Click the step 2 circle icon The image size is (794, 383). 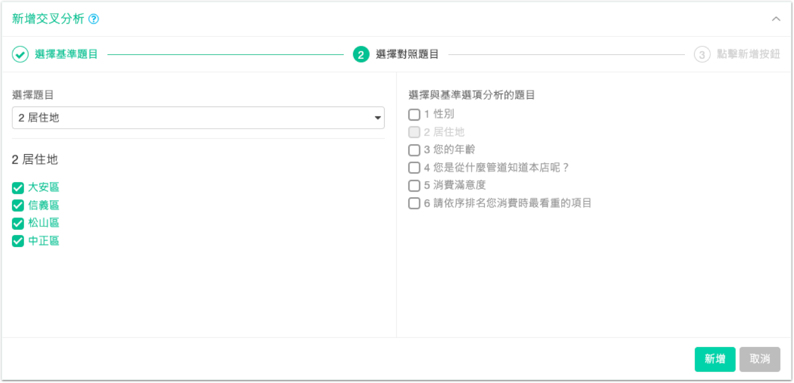[x=361, y=54]
